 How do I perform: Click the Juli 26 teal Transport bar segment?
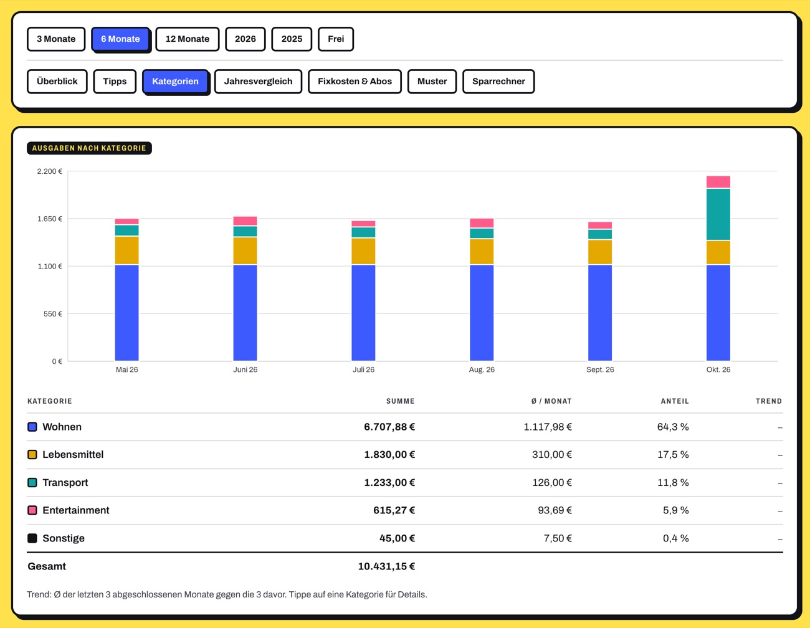coord(363,232)
